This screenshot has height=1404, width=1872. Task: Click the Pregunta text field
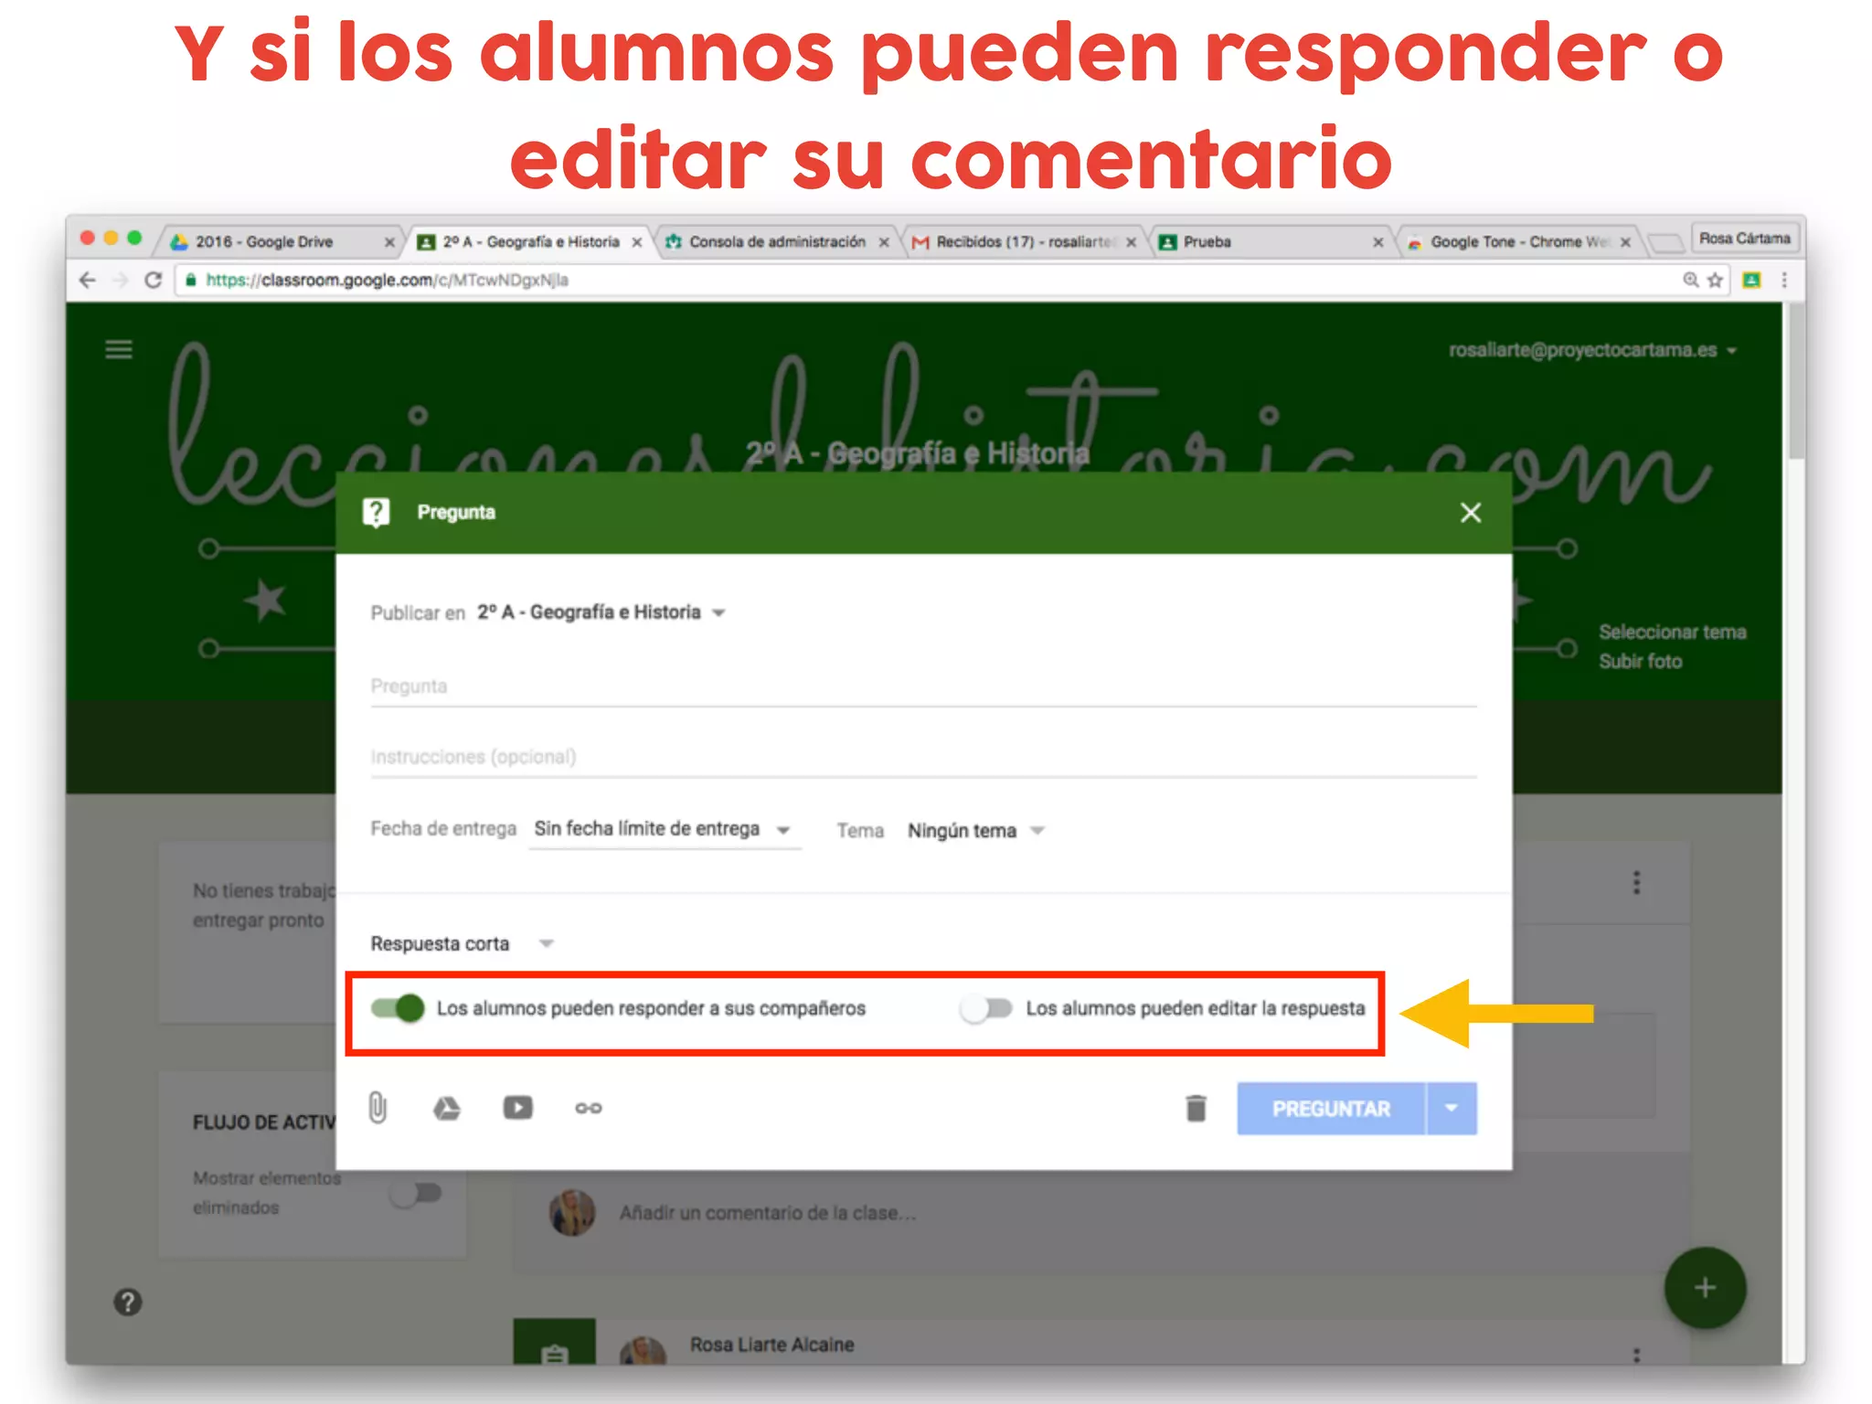[923, 687]
